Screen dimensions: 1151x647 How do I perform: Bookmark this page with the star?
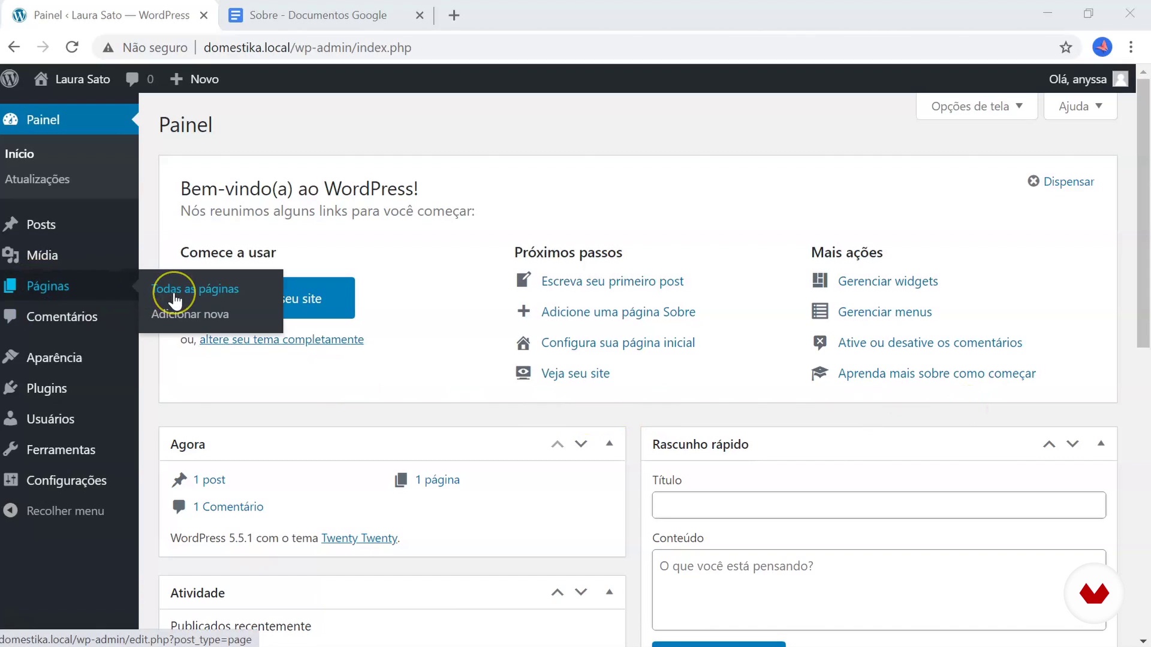coord(1065,47)
